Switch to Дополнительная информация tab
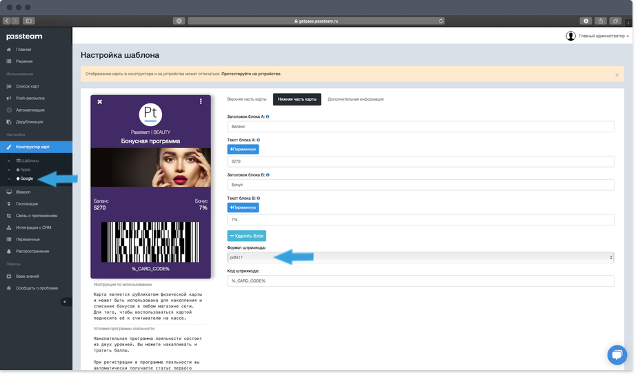This screenshot has width=638, height=375. point(355,99)
